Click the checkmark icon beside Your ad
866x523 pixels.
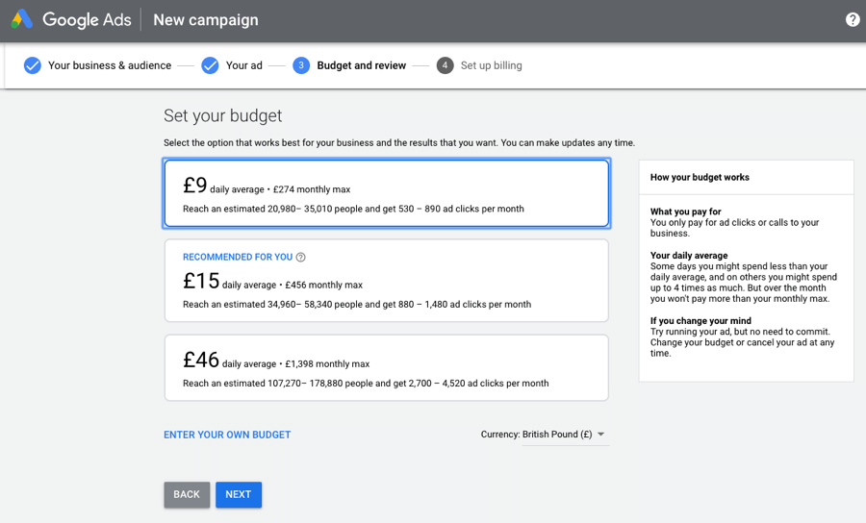pos(210,65)
